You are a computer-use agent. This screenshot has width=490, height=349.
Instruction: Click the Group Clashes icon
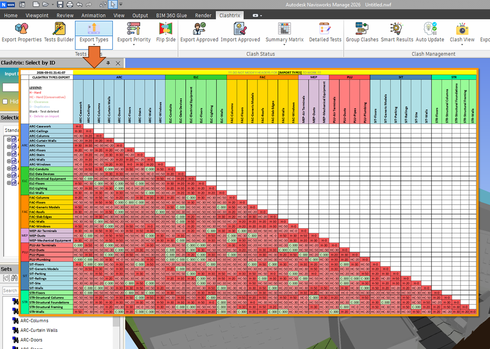point(362,29)
